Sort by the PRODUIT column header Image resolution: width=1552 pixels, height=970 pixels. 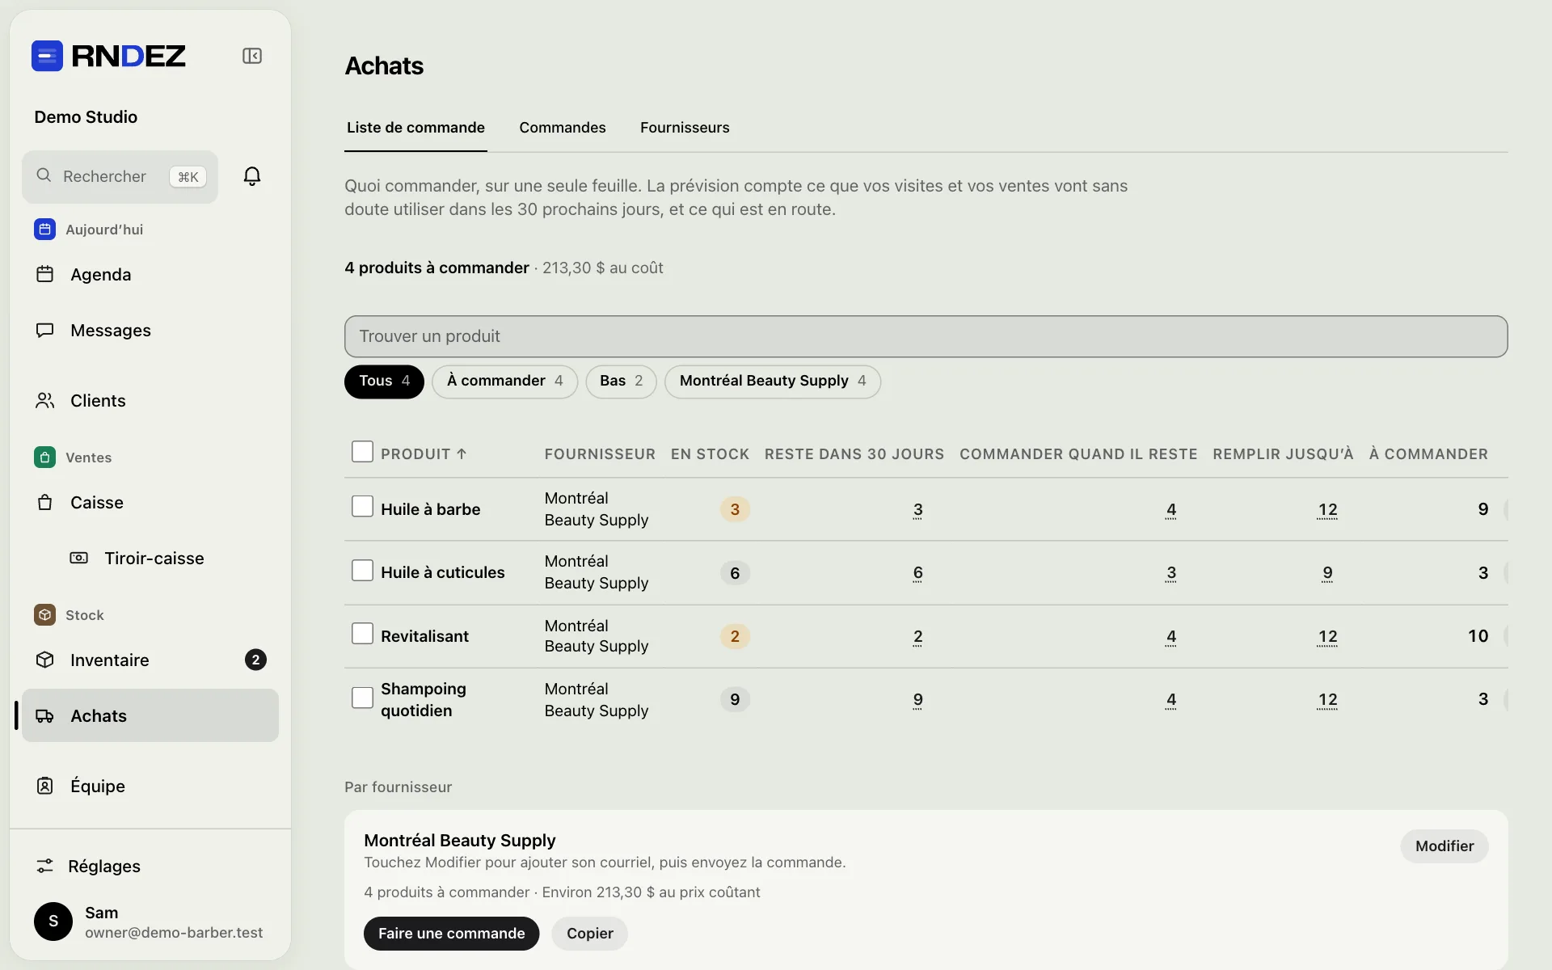click(x=424, y=454)
